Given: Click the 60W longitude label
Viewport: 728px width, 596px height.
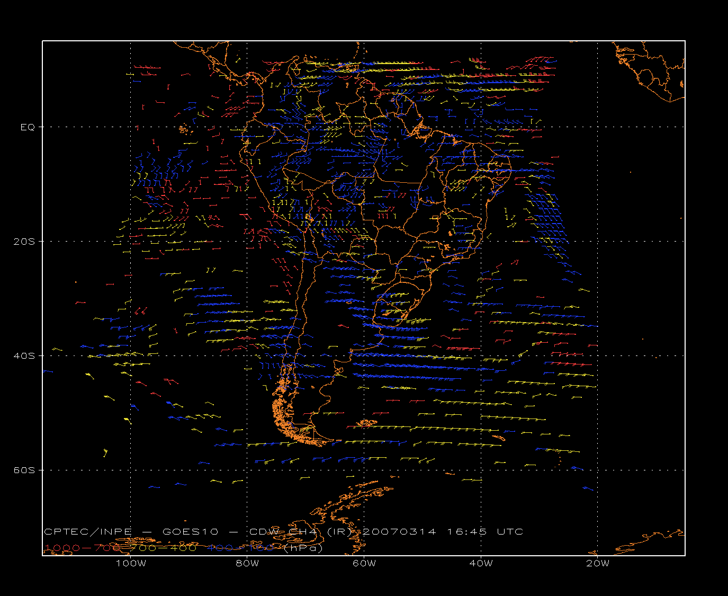Looking at the screenshot, I should [364, 563].
